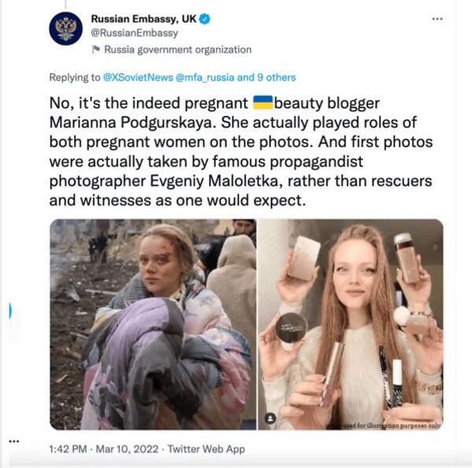The width and height of the screenshot is (472, 468).
Task: Click the tweet body text
Action: 241,152
